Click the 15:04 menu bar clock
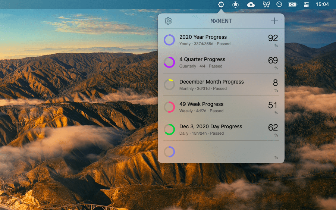This screenshot has width=336, height=210. [x=322, y=4]
